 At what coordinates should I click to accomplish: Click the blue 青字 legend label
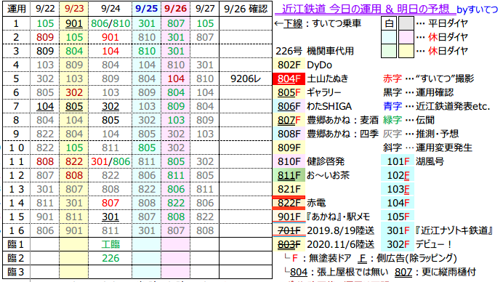392,106
